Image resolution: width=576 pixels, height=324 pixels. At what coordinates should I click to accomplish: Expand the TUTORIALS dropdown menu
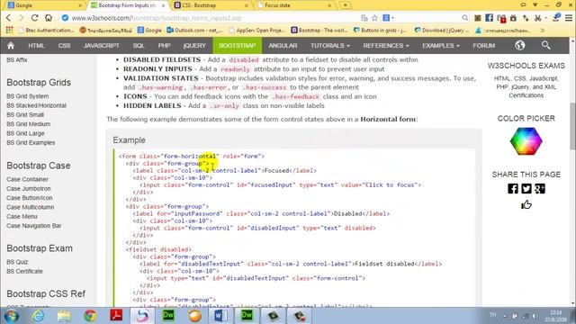(x=330, y=46)
